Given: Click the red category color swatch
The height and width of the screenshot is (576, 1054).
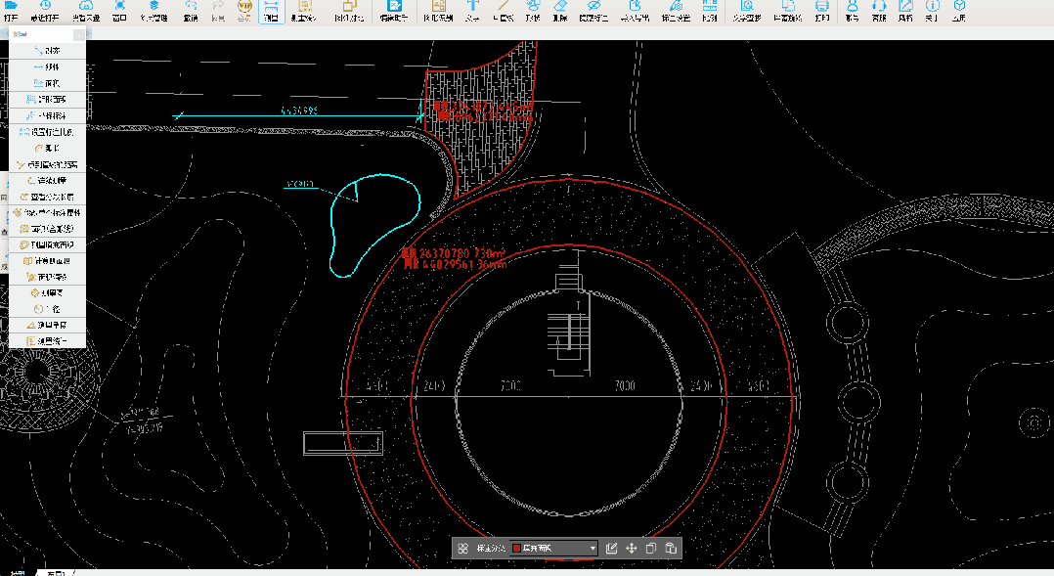Looking at the screenshot, I should 516,549.
